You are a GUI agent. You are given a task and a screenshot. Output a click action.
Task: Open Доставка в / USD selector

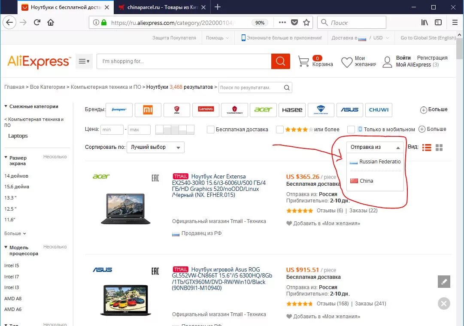[360, 38]
